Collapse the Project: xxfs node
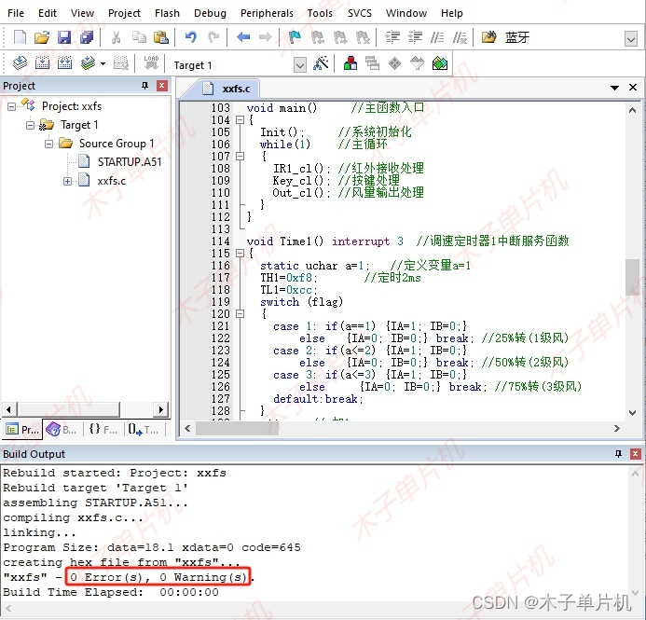Image resolution: width=646 pixels, height=620 pixels. 12,106
